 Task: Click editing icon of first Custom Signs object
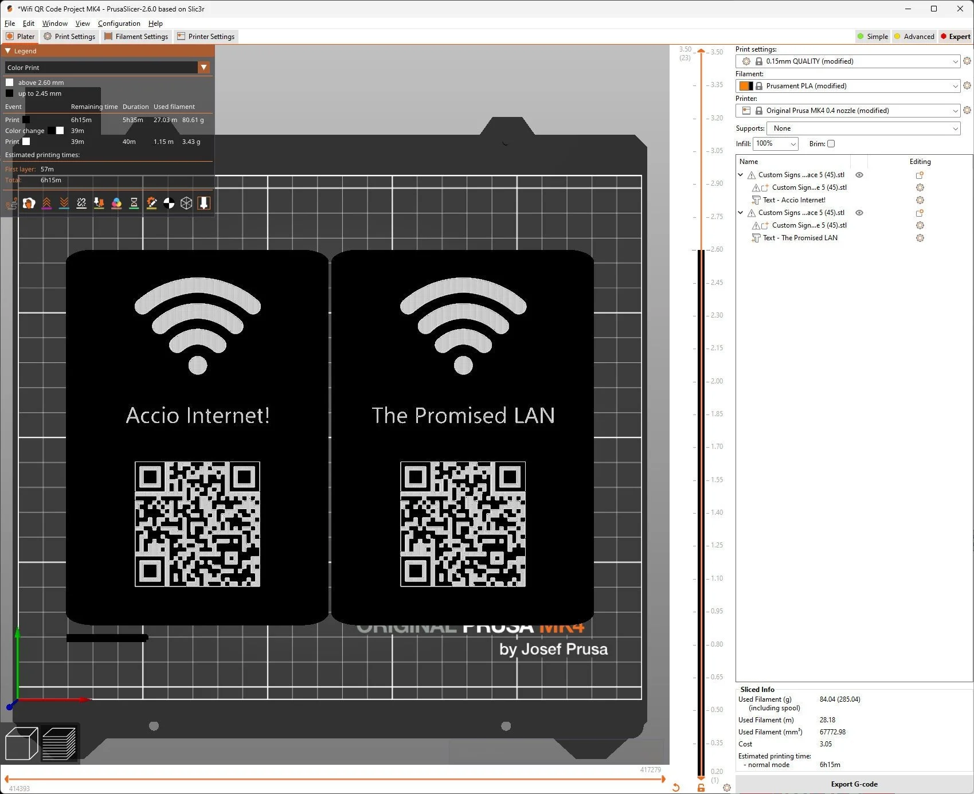coord(920,175)
